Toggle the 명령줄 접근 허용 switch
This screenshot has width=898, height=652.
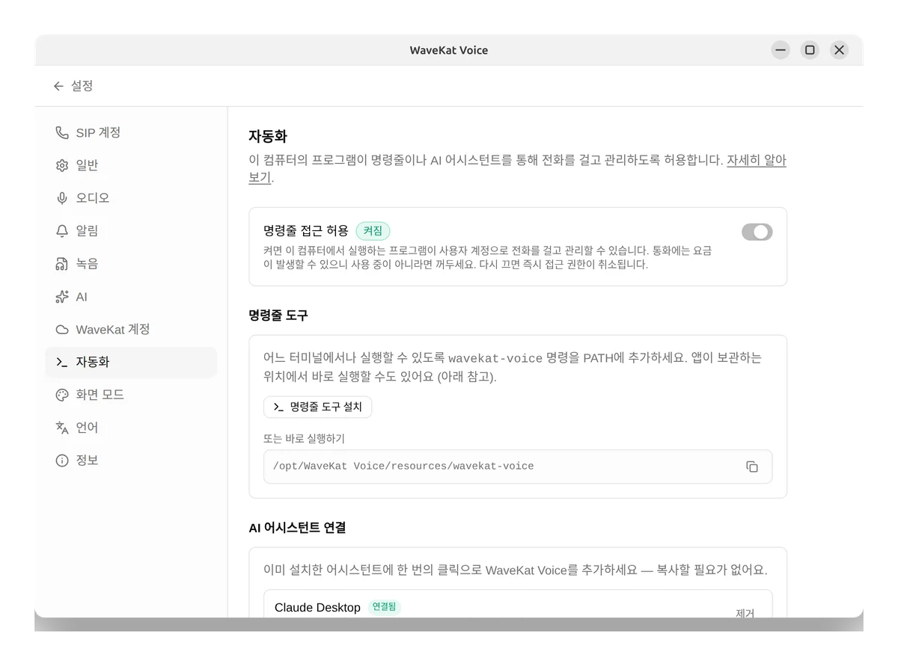click(x=757, y=232)
